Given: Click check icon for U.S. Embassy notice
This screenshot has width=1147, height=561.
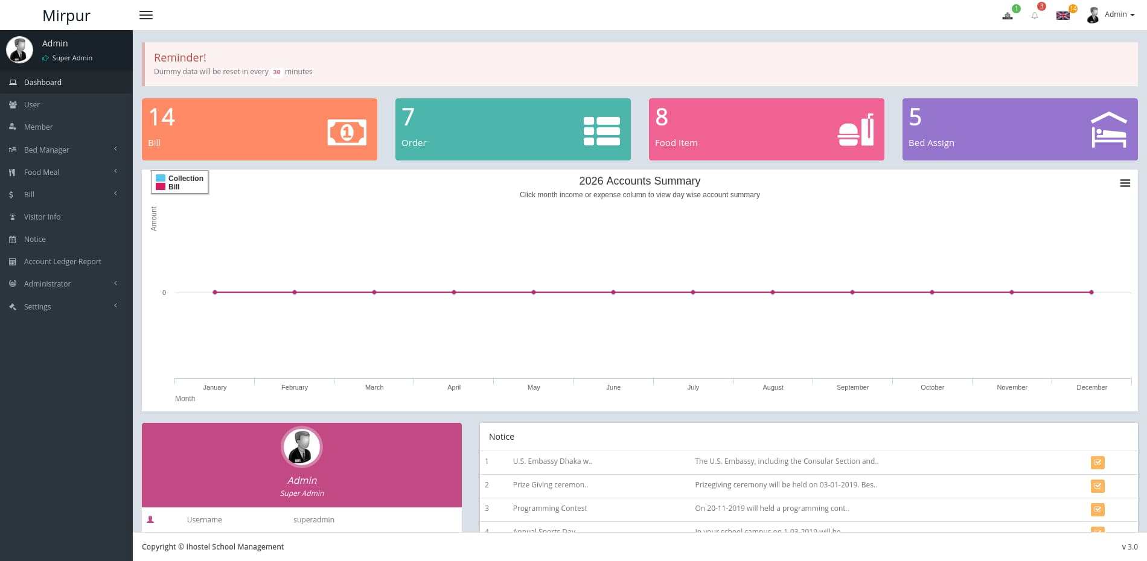Looking at the screenshot, I should (x=1097, y=463).
